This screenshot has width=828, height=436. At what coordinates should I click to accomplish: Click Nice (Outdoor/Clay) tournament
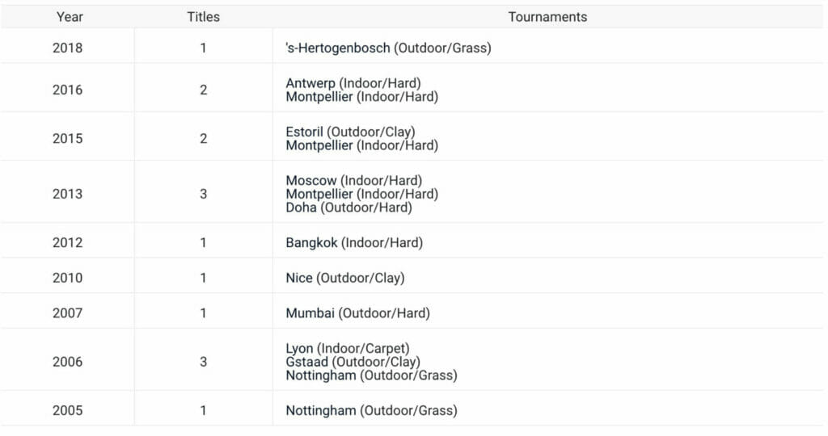(344, 278)
